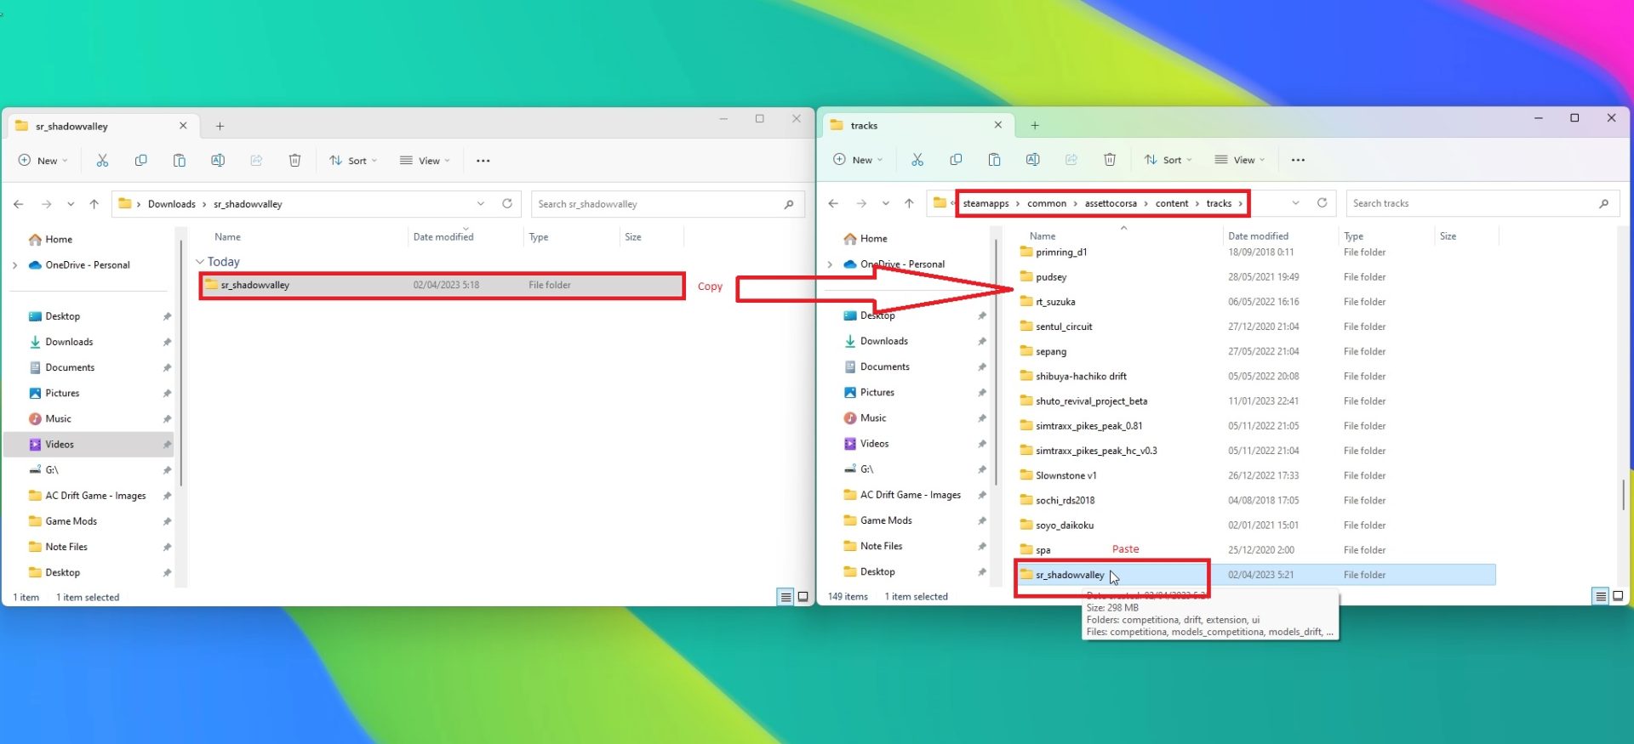Click the Copy icon in sr_shadowvalley window toolbar
1634x744 pixels.
click(140, 161)
